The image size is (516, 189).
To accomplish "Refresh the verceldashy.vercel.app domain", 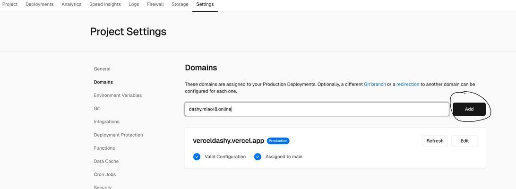I will (435, 141).
